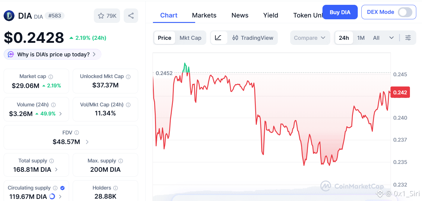
Task: Click the 0.242 current price marker
Action: (x=400, y=92)
